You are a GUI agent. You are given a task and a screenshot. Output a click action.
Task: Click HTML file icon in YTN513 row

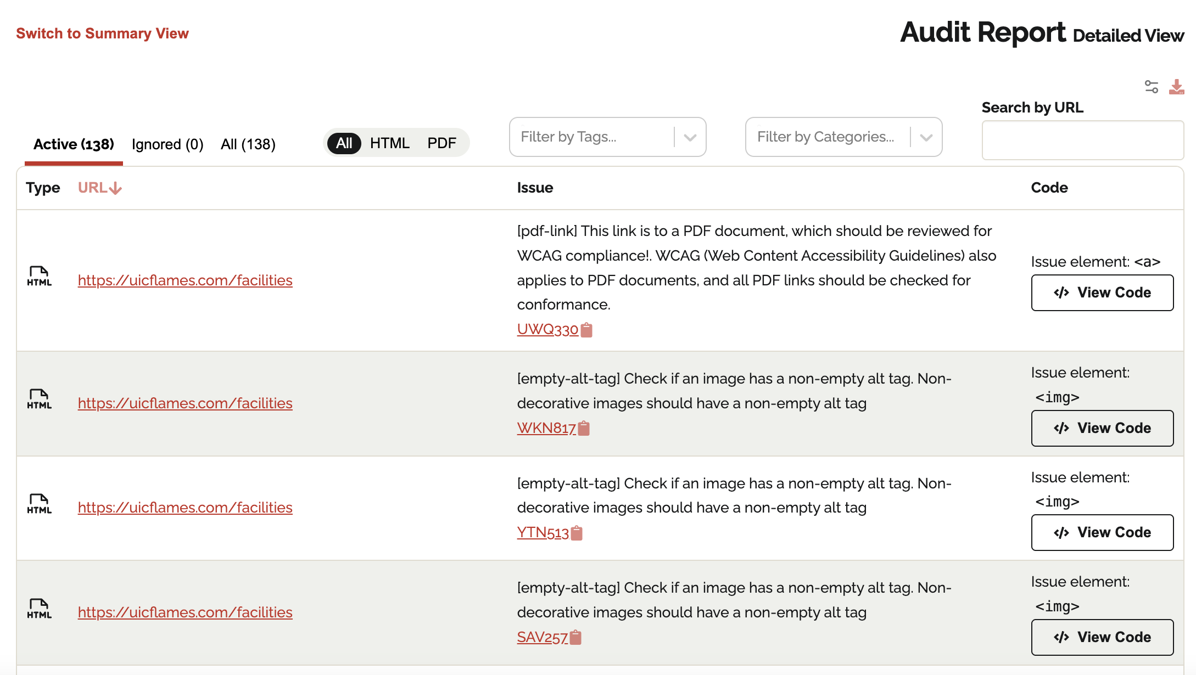(x=40, y=503)
